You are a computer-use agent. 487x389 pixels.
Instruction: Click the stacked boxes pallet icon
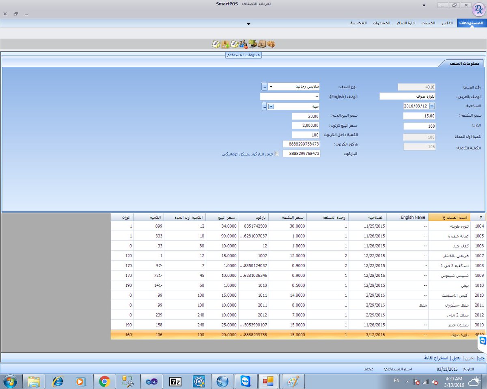pos(262,44)
